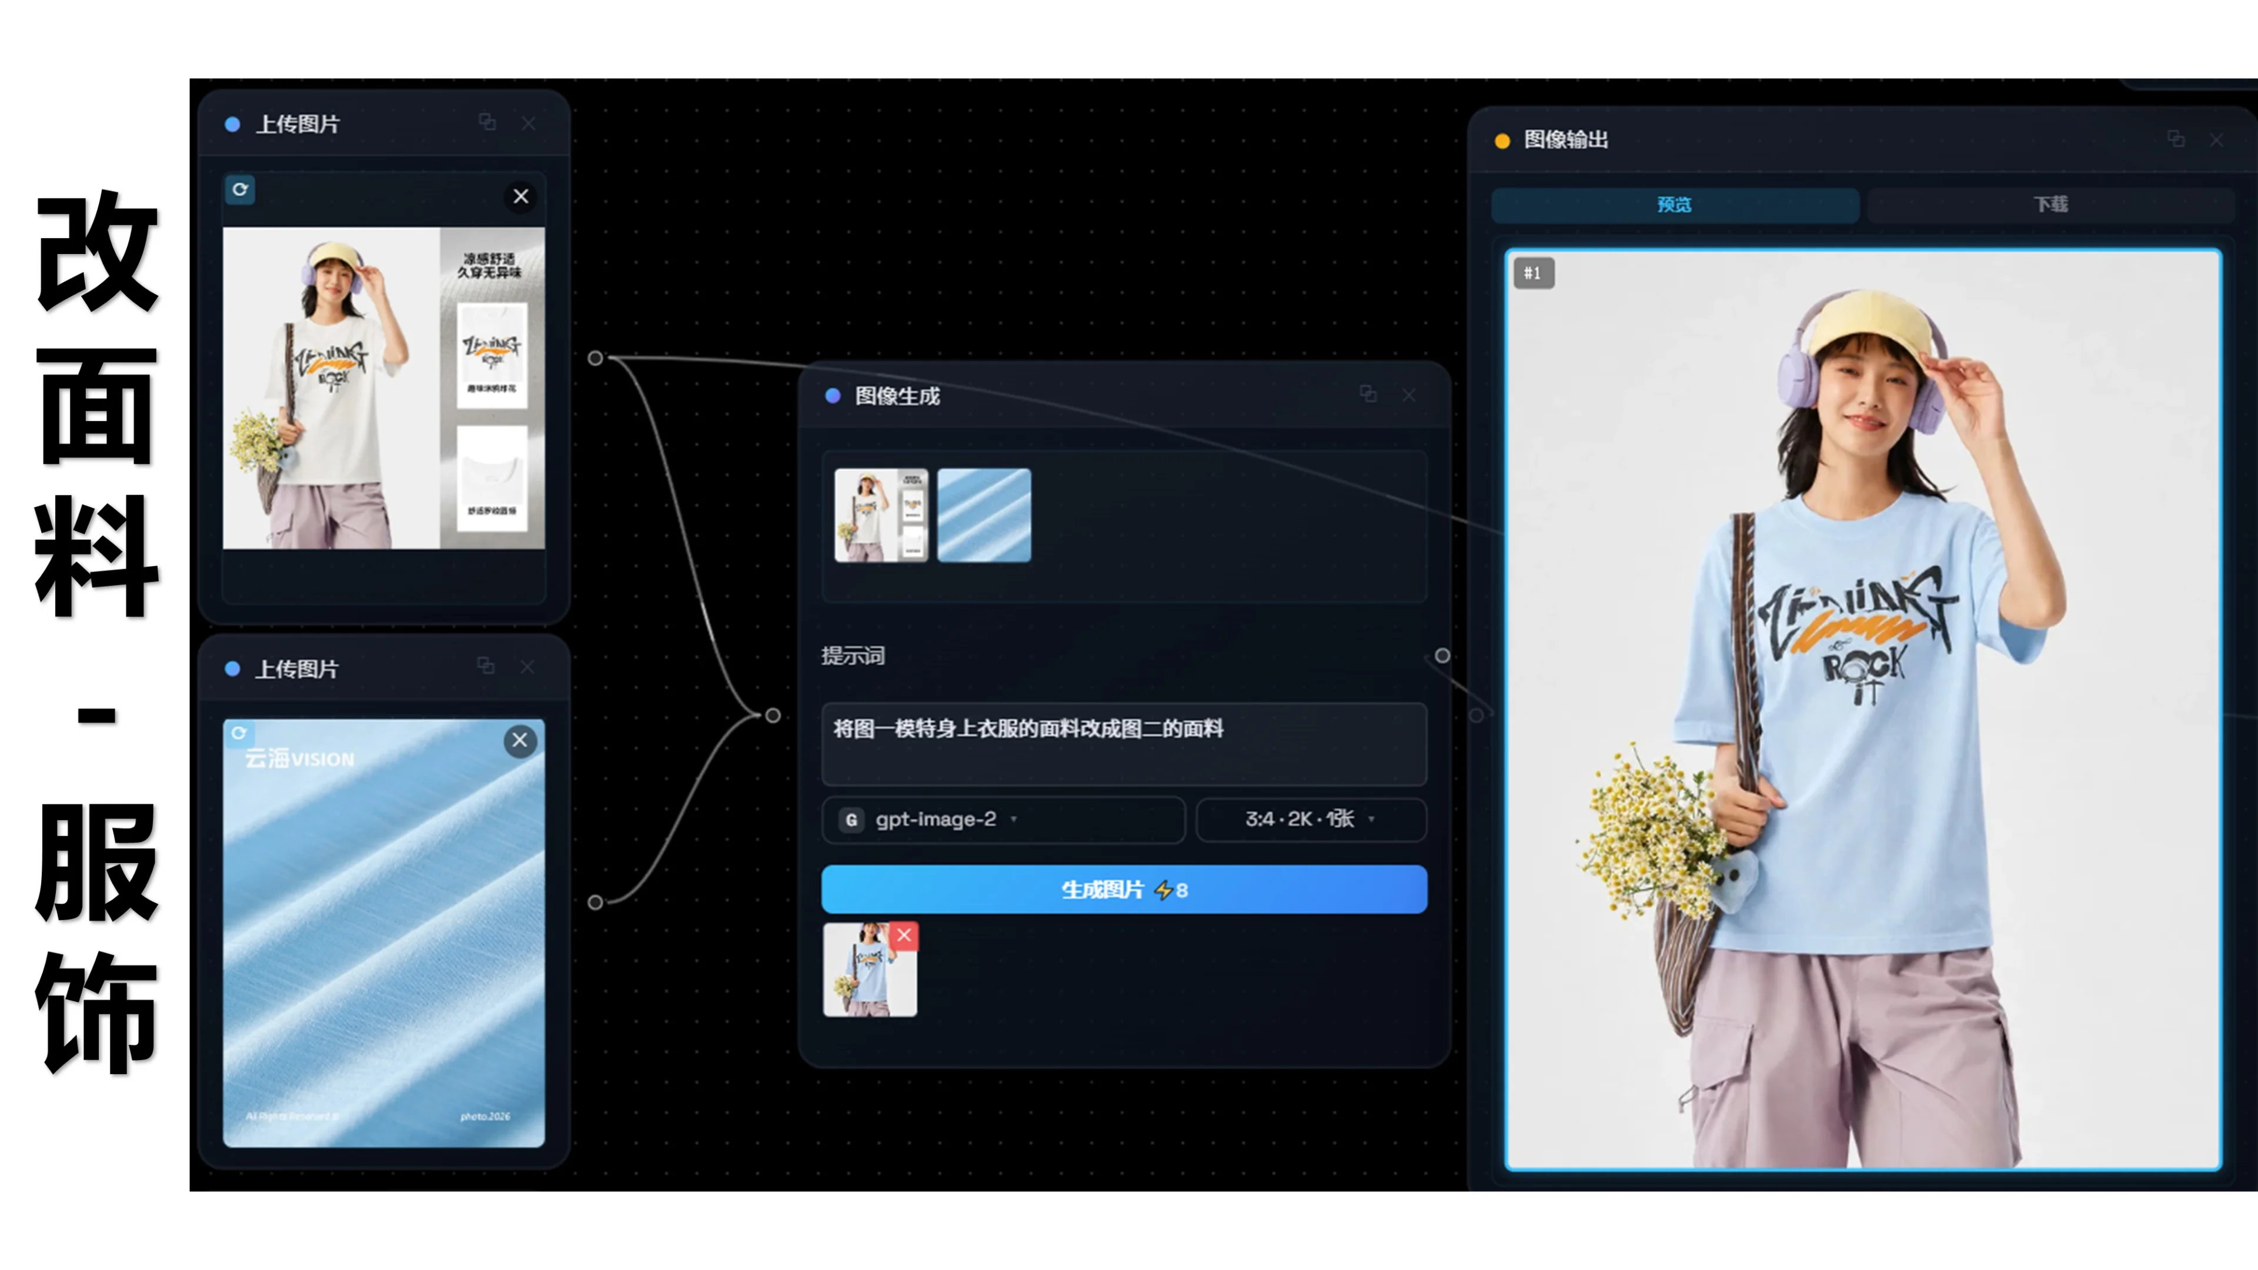Click refresh icon on blue fabric image
Viewport: 2258px width, 1270px height.
(x=238, y=733)
